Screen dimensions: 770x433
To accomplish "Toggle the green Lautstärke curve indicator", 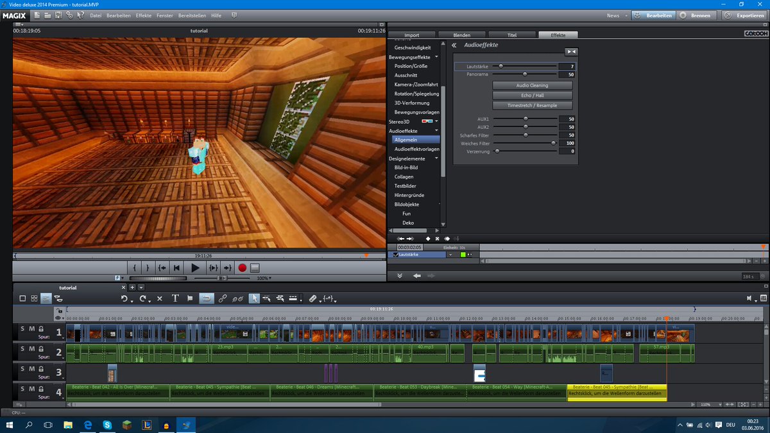I will pyautogui.click(x=462, y=255).
